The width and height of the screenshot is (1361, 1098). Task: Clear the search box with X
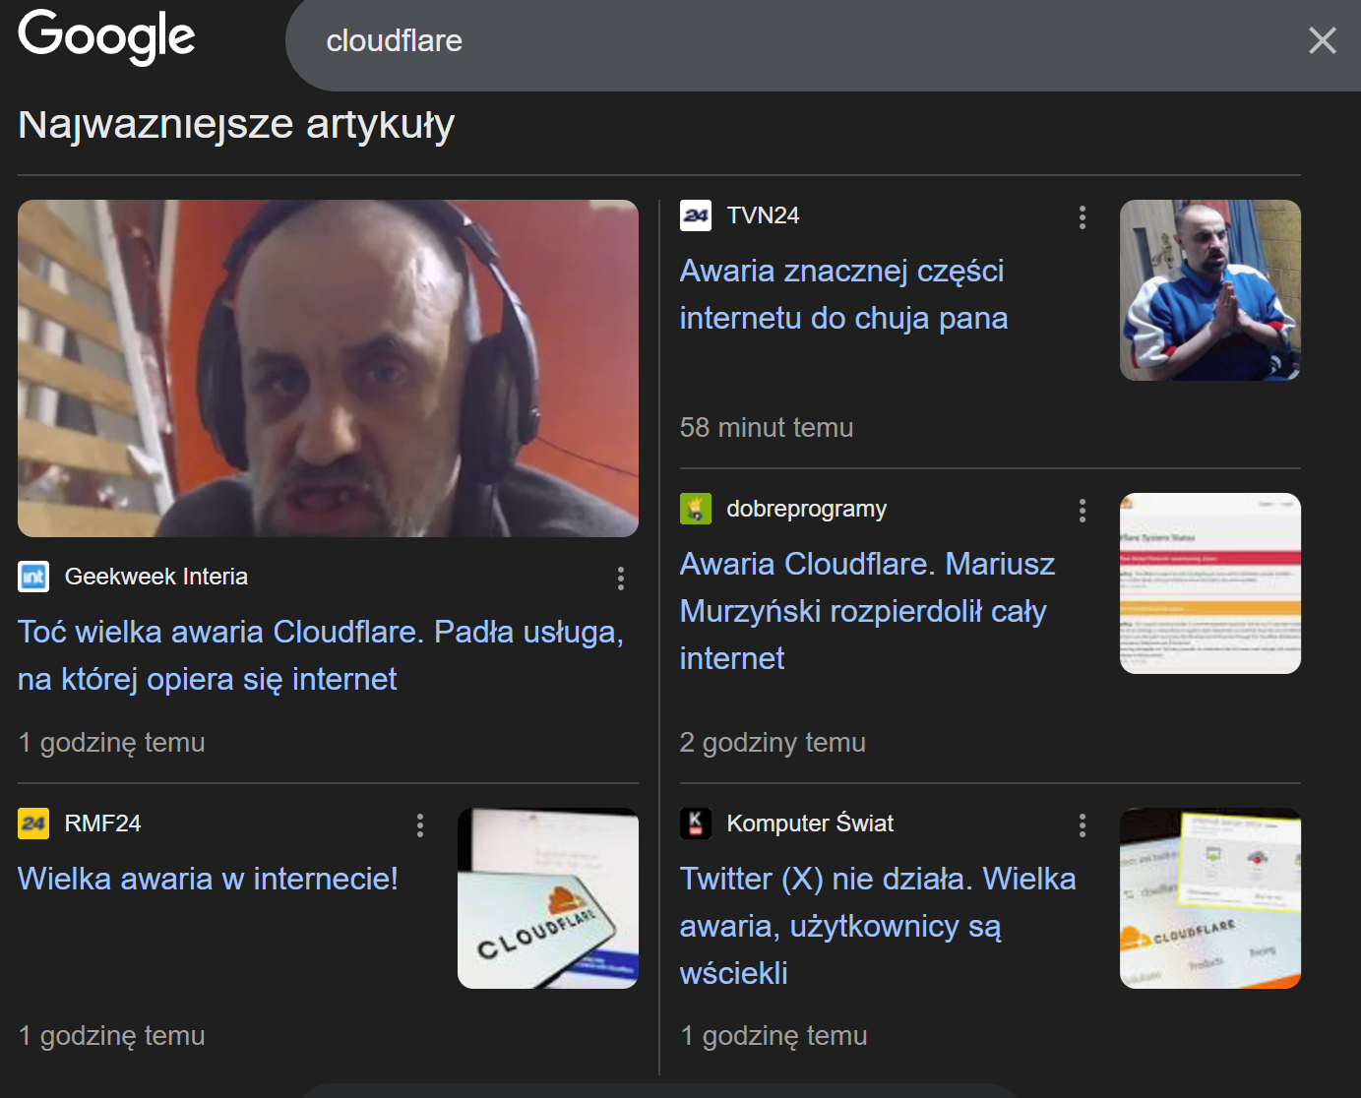1322,40
